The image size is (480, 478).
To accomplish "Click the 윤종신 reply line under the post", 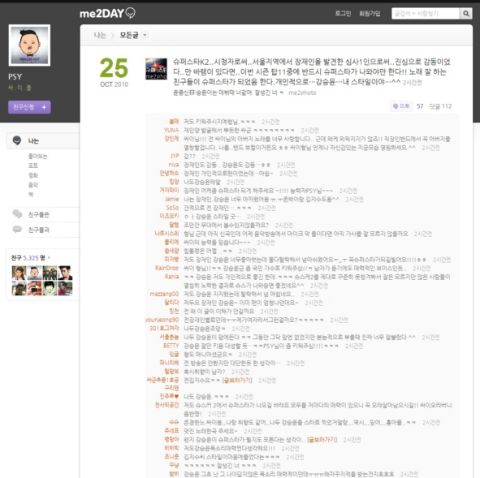I will [228, 93].
